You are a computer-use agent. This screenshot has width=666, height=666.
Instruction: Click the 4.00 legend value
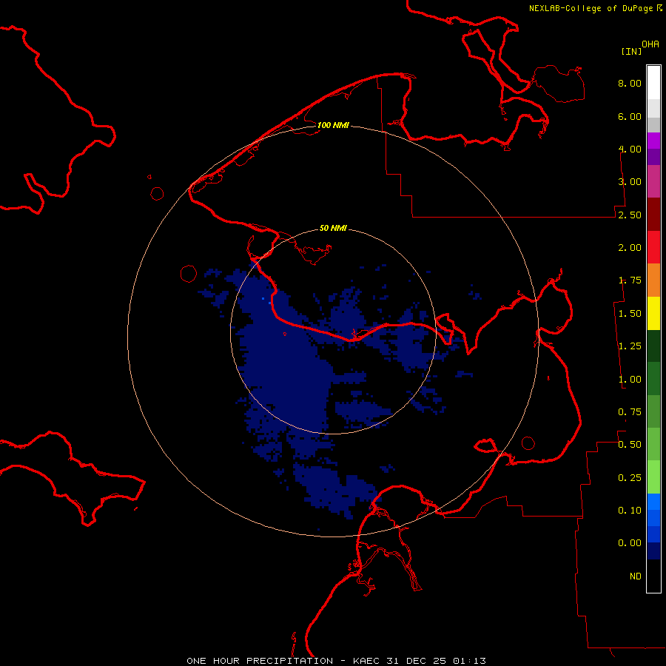(x=630, y=149)
